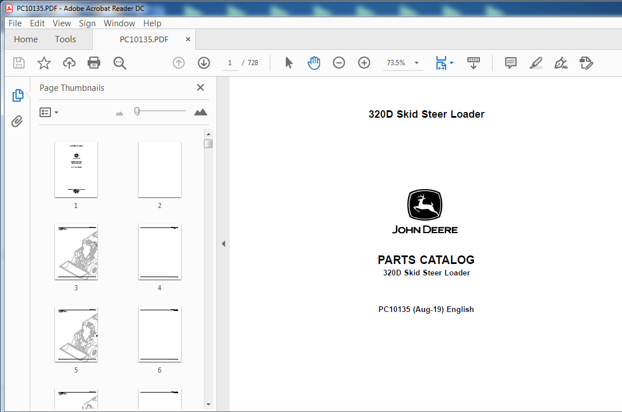This screenshot has width=622, height=412.
Task: Select the Highlight text tool
Action: tap(536, 63)
